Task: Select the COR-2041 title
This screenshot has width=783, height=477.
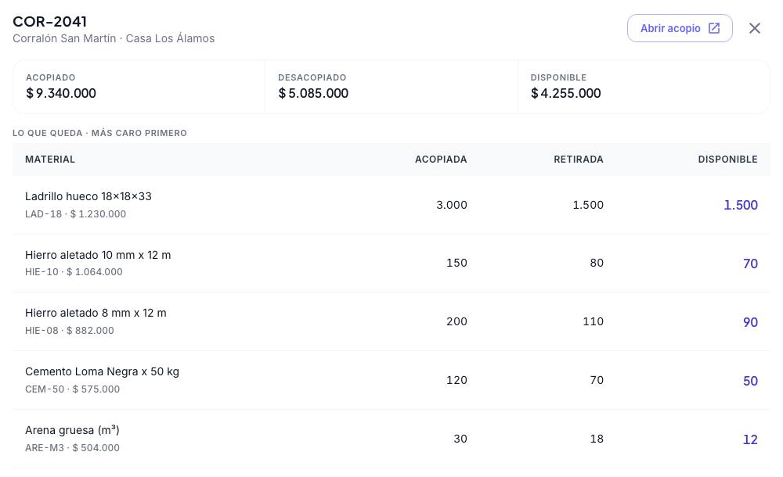Action: [x=49, y=21]
